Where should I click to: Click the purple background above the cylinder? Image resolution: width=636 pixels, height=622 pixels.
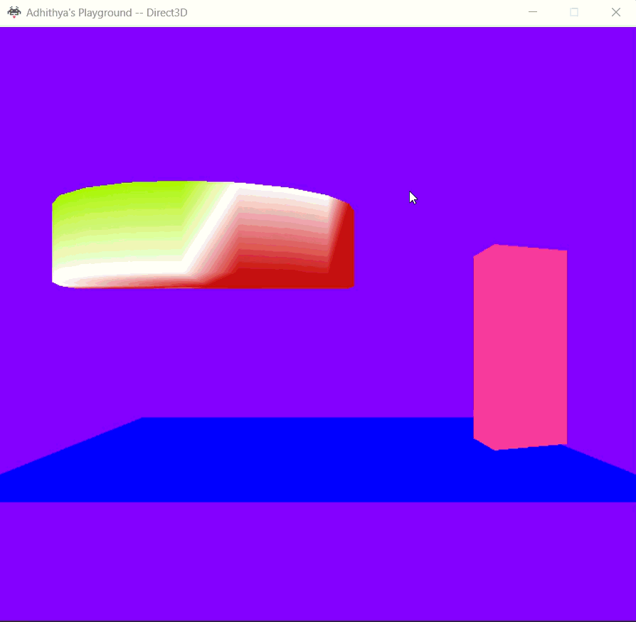(199, 107)
